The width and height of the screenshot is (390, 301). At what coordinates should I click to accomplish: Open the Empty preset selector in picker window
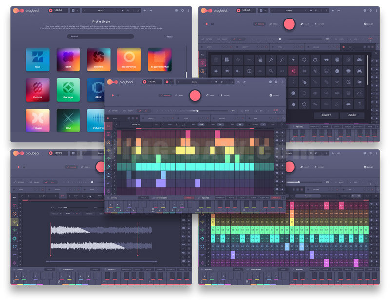289,10
